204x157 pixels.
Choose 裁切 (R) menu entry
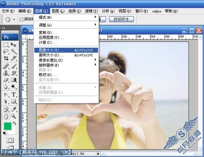pos(66,75)
